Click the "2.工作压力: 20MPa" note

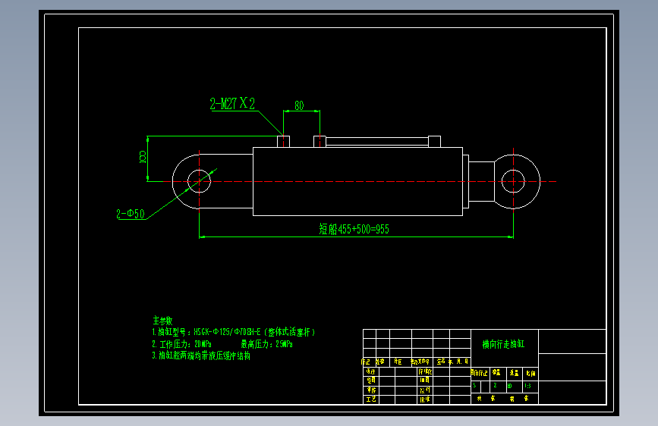[x=181, y=344]
